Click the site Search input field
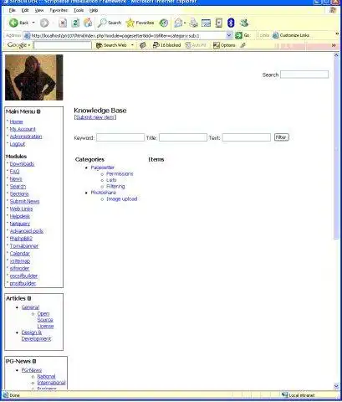The width and height of the screenshot is (342, 402). (304, 75)
